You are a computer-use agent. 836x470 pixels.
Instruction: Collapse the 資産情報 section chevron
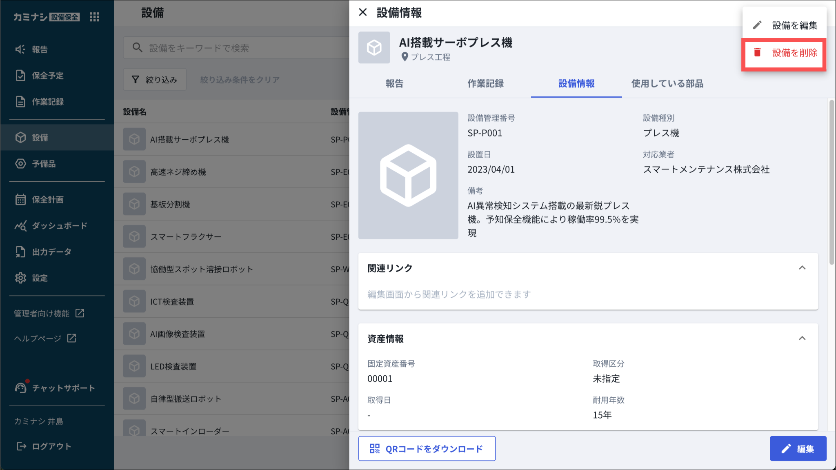tap(802, 339)
